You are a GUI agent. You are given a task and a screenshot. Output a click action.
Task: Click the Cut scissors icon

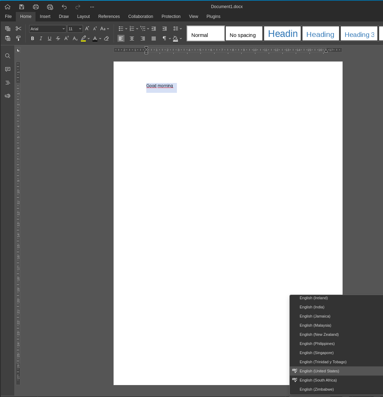(x=19, y=28)
